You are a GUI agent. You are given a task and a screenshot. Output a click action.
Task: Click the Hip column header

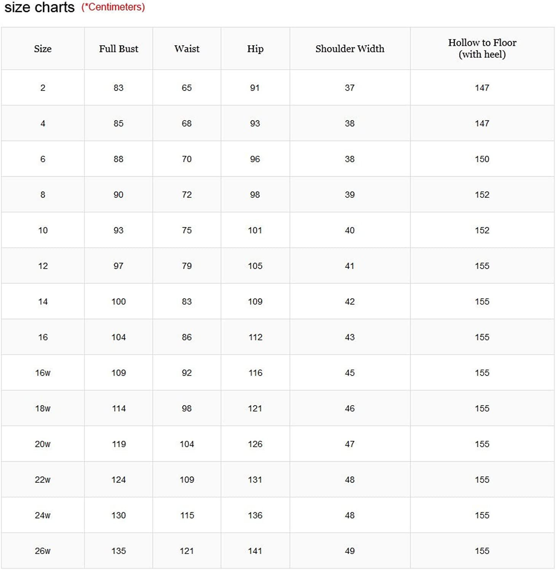(x=255, y=49)
